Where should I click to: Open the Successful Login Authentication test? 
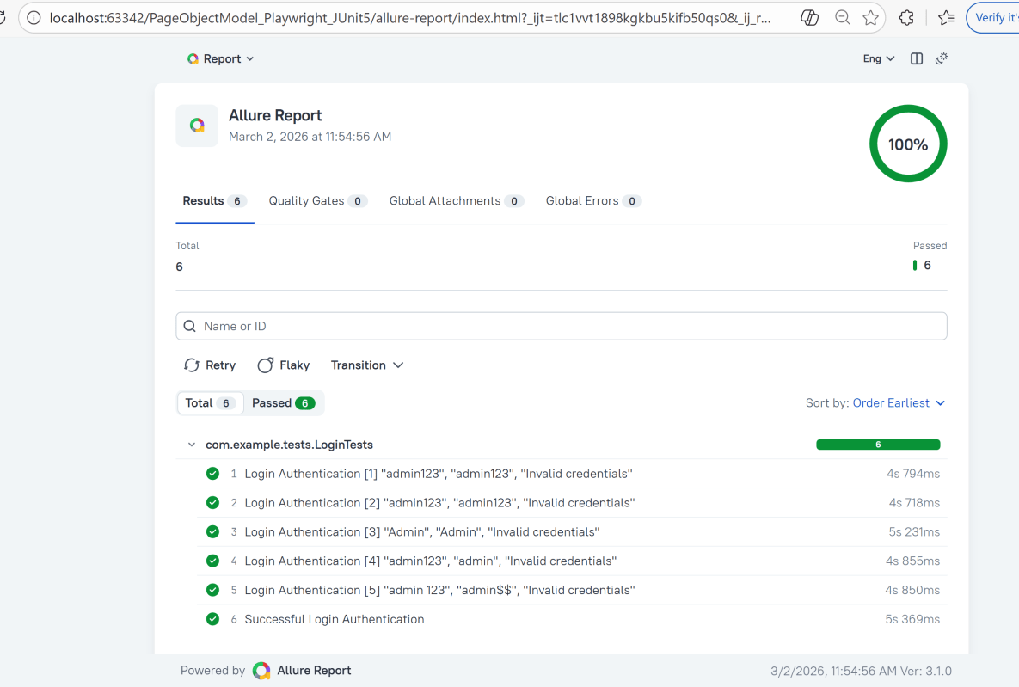tap(335, 619)
